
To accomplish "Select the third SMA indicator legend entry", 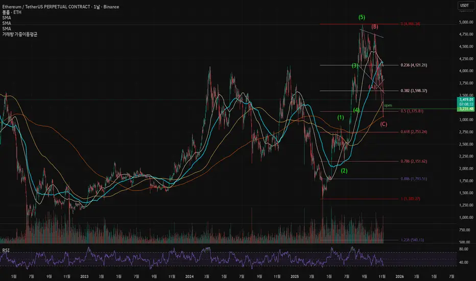I will [x=7, y=29].
